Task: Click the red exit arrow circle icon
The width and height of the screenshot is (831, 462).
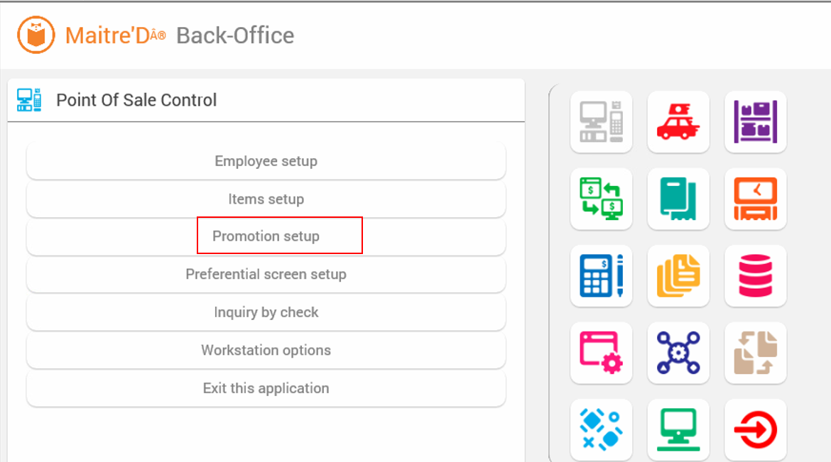Action: [755, 429]
